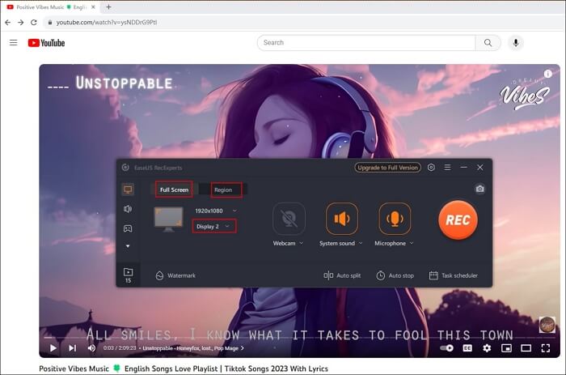Screen dimensions: 566x375
Task: Click channel watermark avatar in video
Action: tap(547, 324)
